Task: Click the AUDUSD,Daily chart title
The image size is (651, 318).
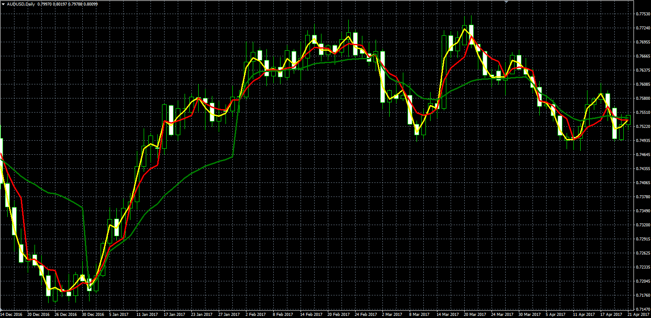Action: pyautogui.click(x=21, y=4)
